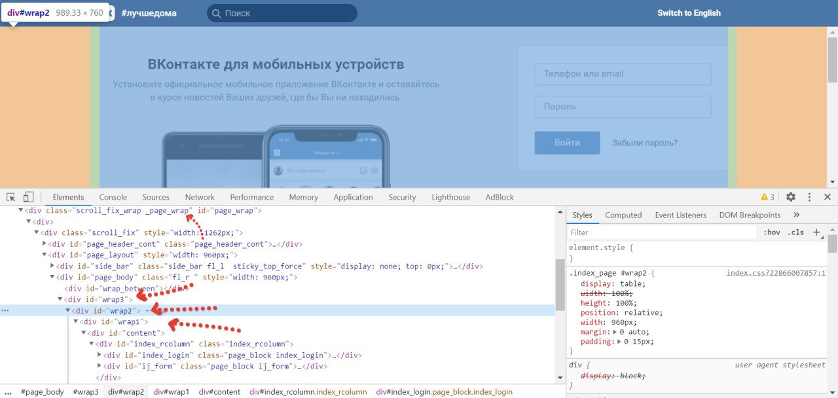Open index.css source link

coord(776,273)
